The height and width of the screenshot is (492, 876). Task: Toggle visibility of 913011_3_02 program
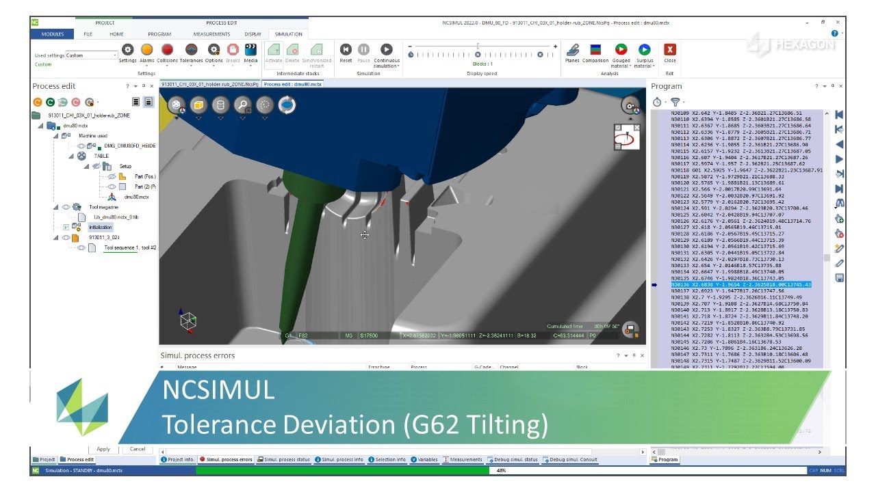66,238
